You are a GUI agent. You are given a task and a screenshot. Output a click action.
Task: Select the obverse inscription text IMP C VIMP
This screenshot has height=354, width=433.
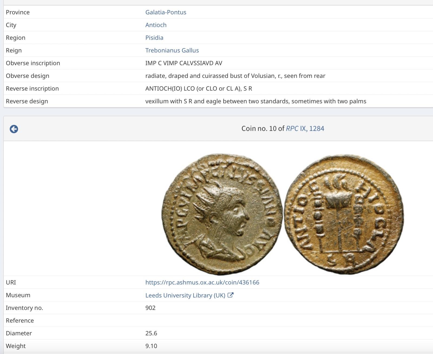coord(183,63)
